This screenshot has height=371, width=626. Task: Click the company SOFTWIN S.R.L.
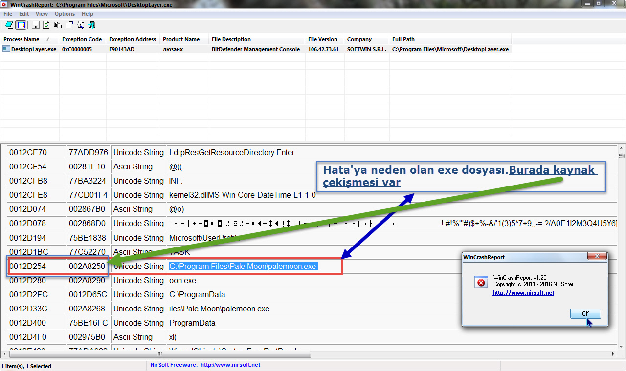(x=367, y=49)
